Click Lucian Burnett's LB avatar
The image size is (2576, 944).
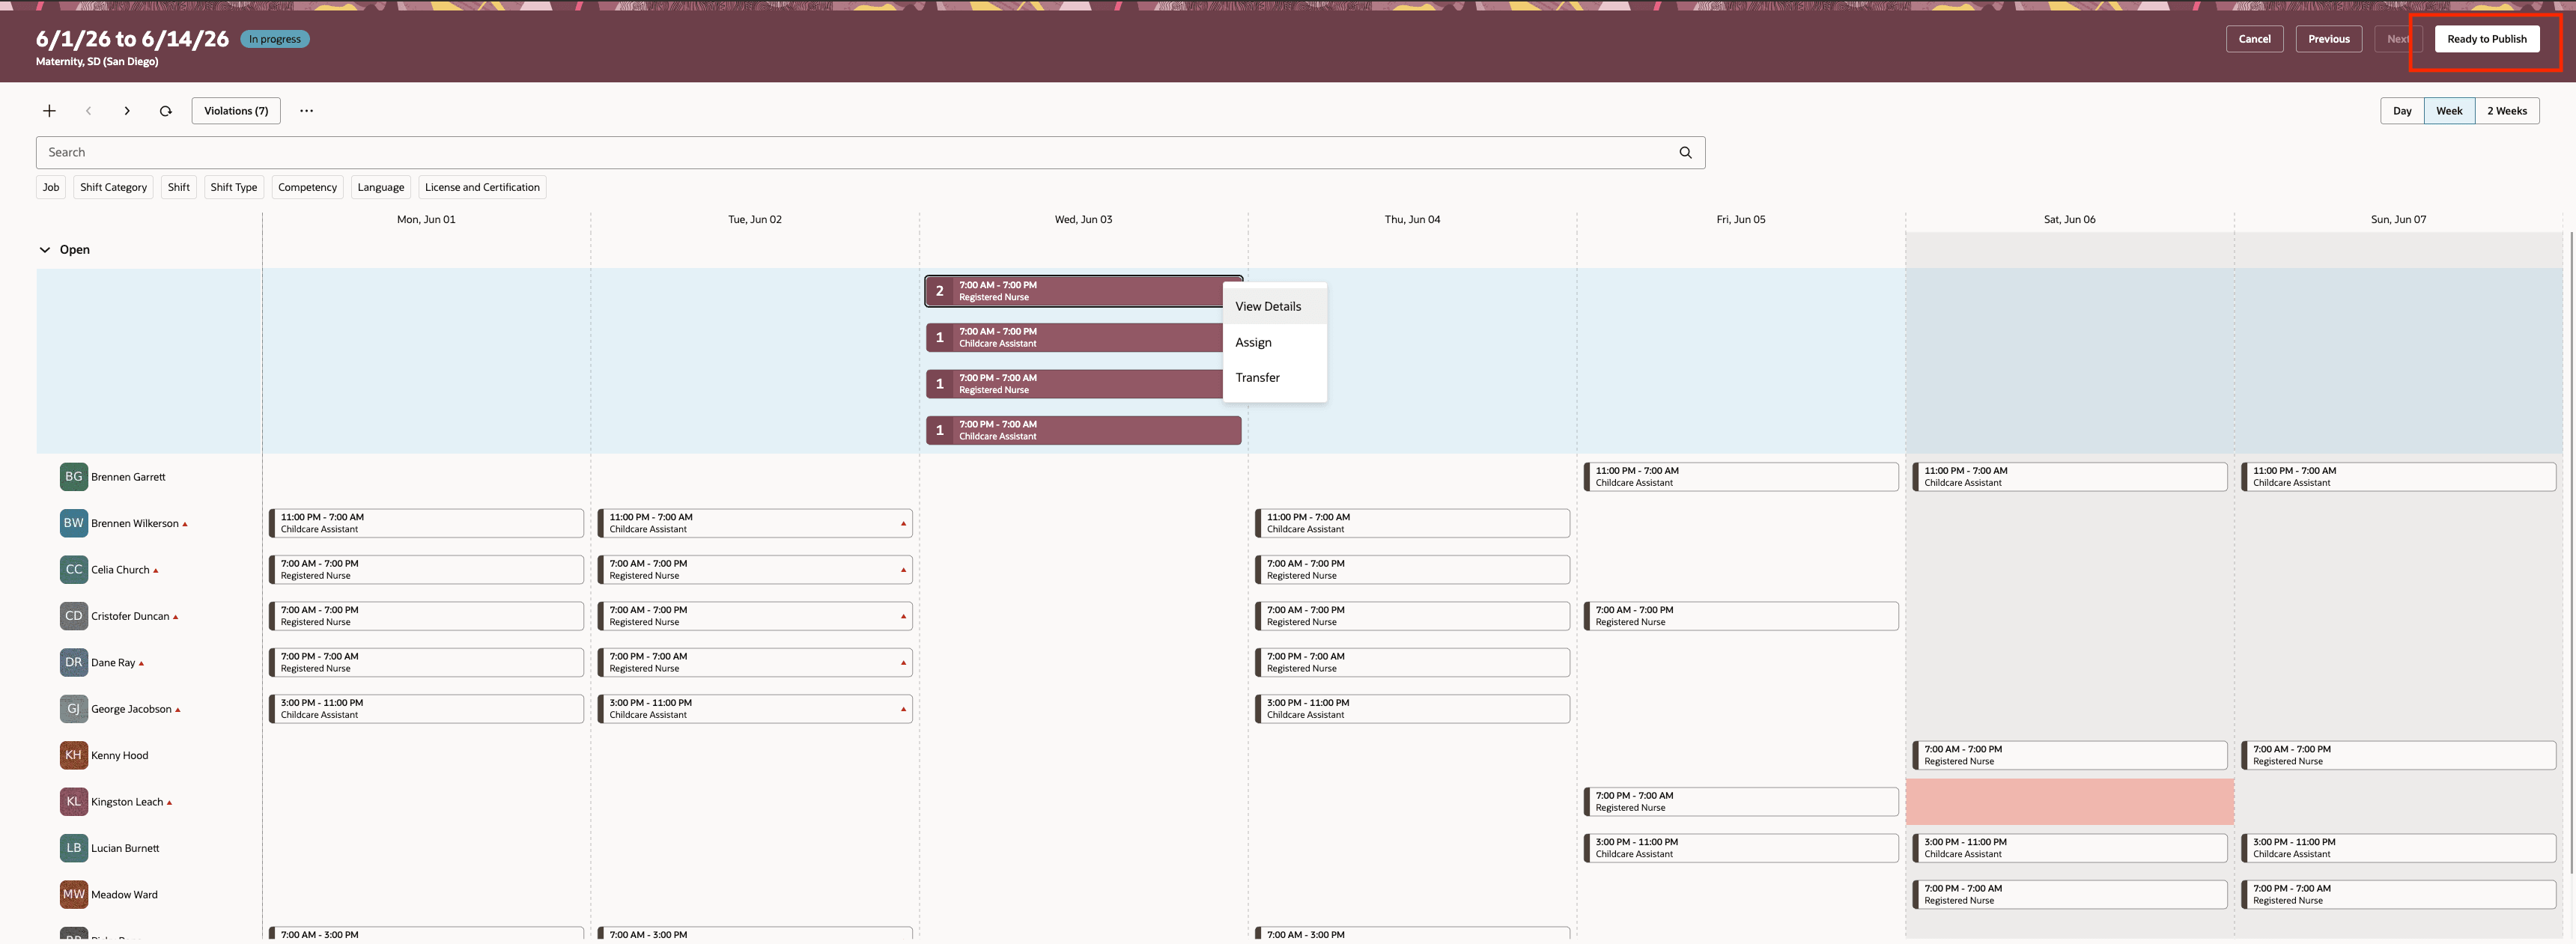(x=74, y=848)
